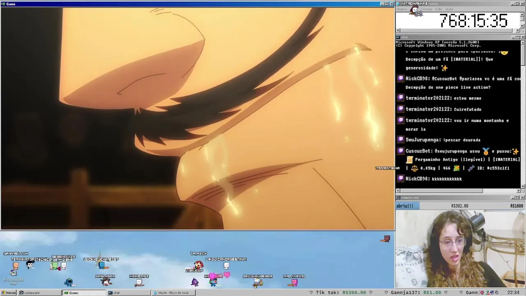Switch to camera.exe in the taskbar

(39, 293)
